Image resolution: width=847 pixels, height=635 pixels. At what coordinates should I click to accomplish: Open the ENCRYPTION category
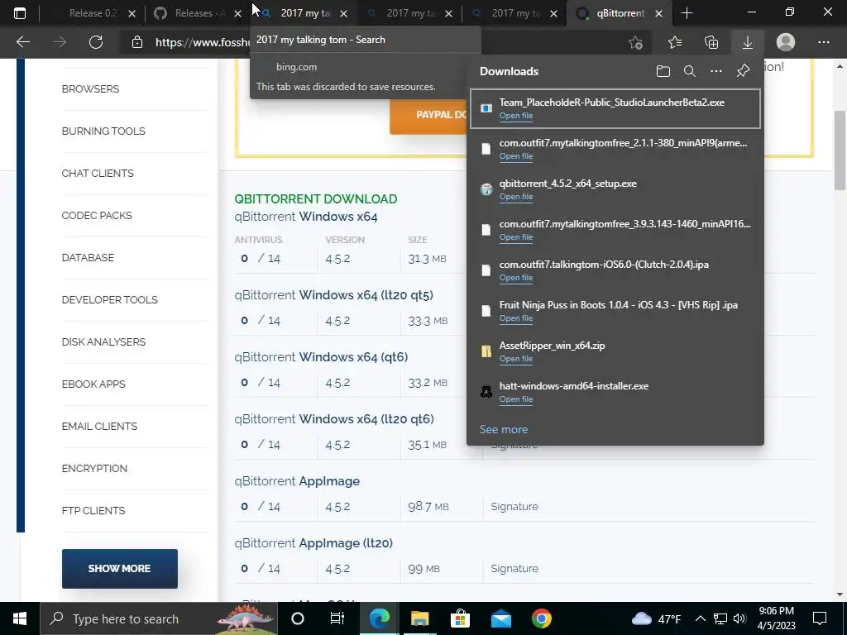pyautogui.click(x=94, y=468)
